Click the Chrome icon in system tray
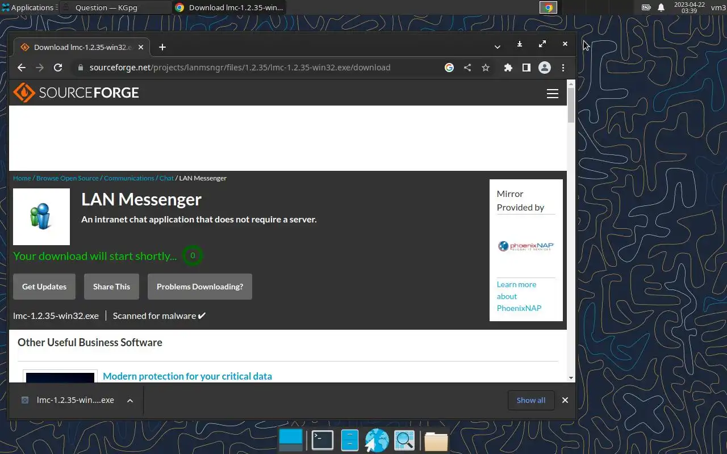727x454 pixels. click(x=548, y=7)
